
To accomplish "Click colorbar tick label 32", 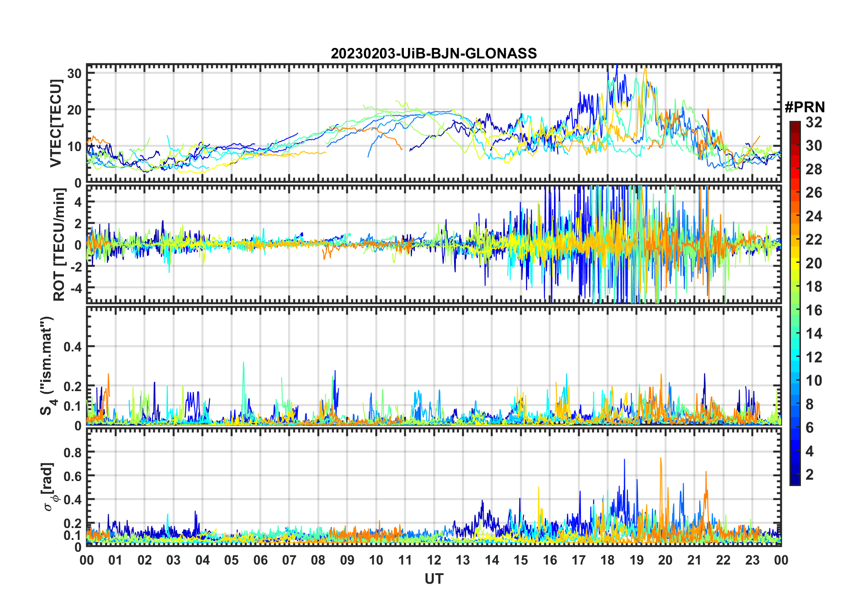I will click(814, 122).
